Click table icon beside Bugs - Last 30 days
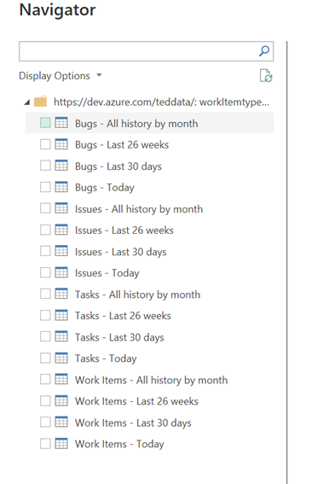Image resolution: width=329 pixels, height=484 pixels. click(x=61, y=166)
